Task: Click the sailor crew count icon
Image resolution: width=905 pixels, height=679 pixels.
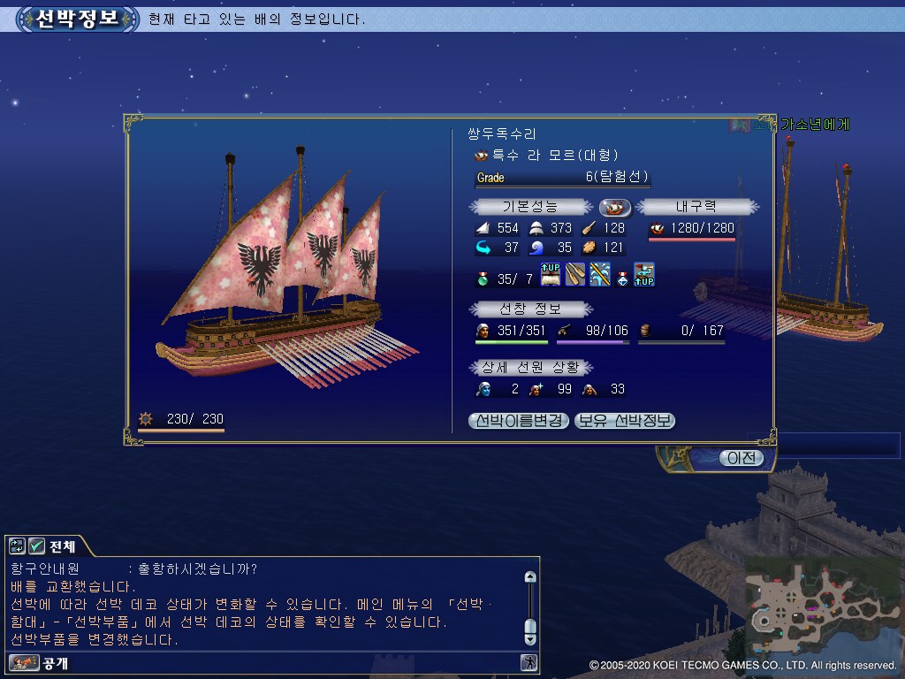Action: point(483,331)
